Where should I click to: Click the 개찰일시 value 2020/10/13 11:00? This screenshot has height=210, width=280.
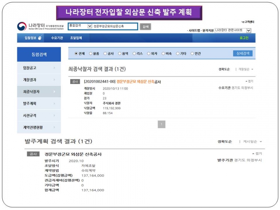click(x=115, y=89)
